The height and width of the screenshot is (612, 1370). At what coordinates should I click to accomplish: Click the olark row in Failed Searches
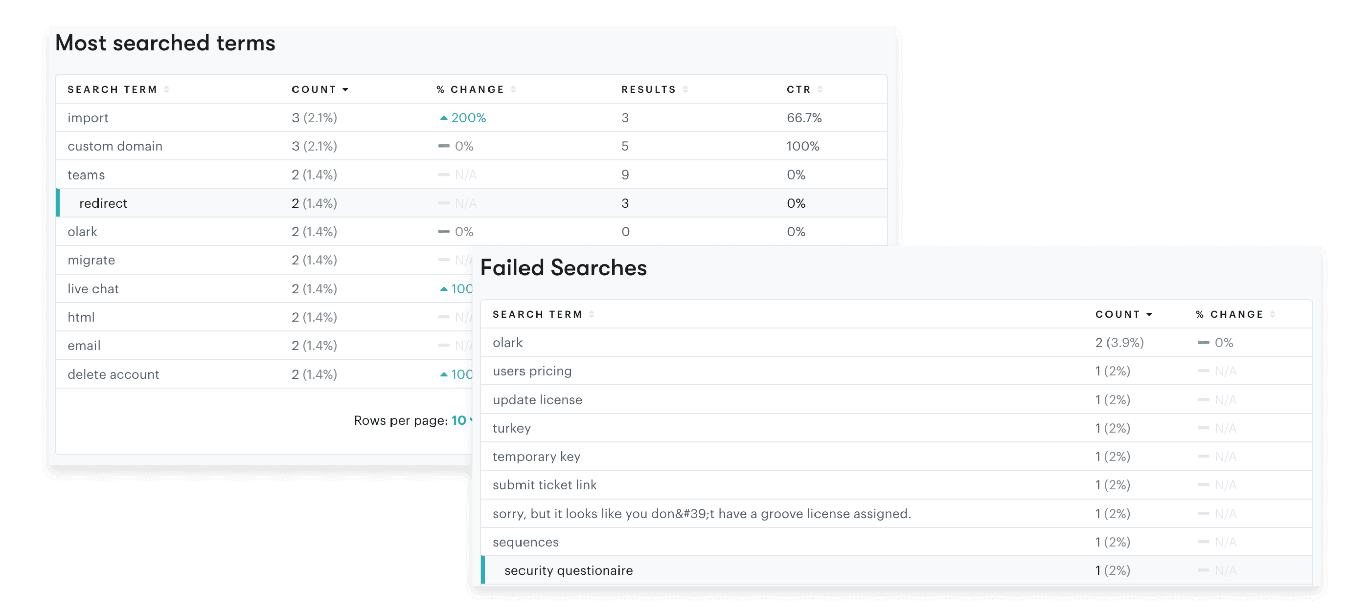(x=507, y=343)
